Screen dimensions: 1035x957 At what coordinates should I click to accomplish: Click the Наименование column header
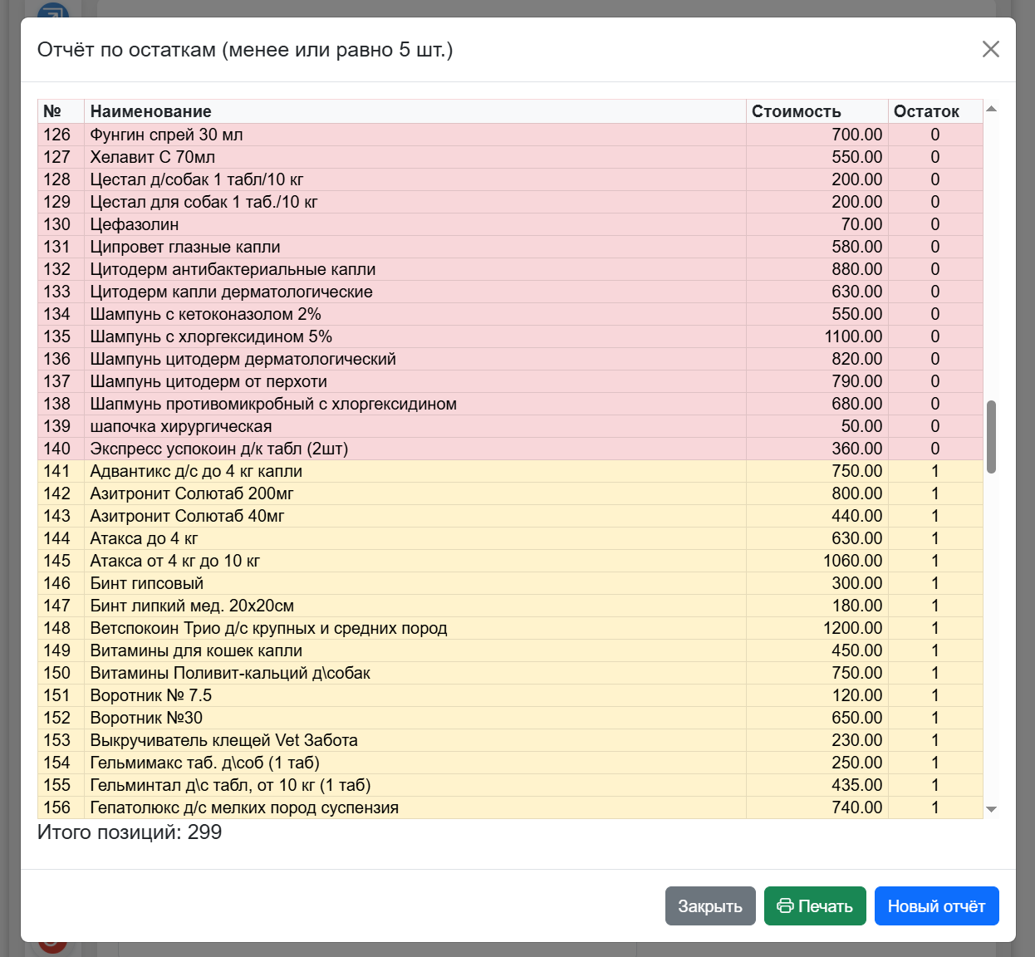pos(415,111)
